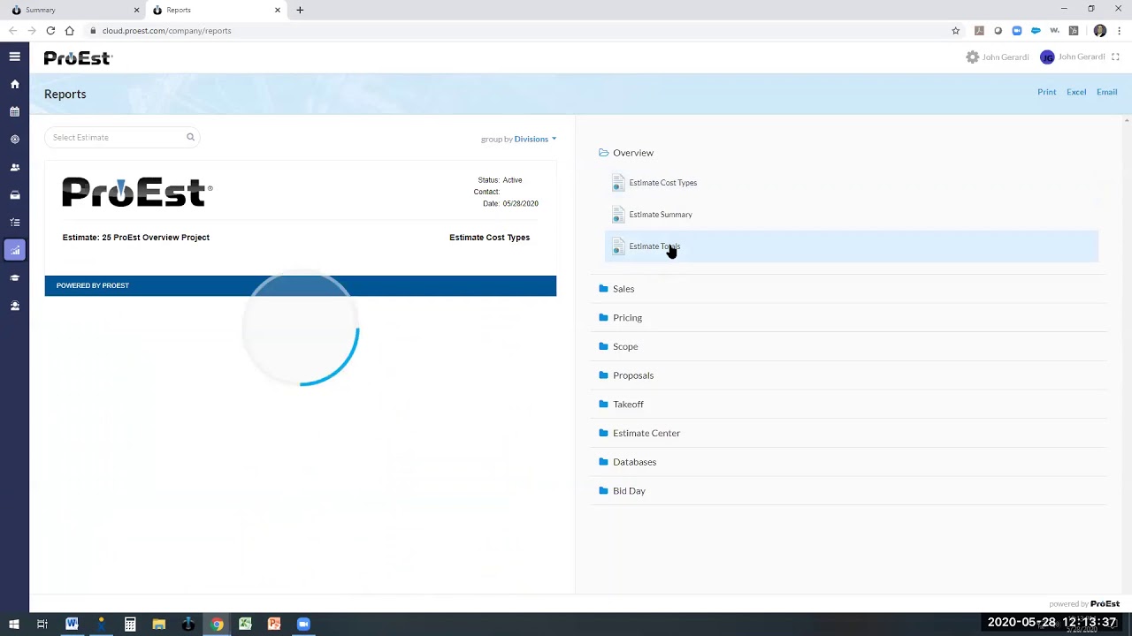Open the Windows Start menu
Image resolution: width=1132 pixels, height=636 pixels.
(13, 625)
